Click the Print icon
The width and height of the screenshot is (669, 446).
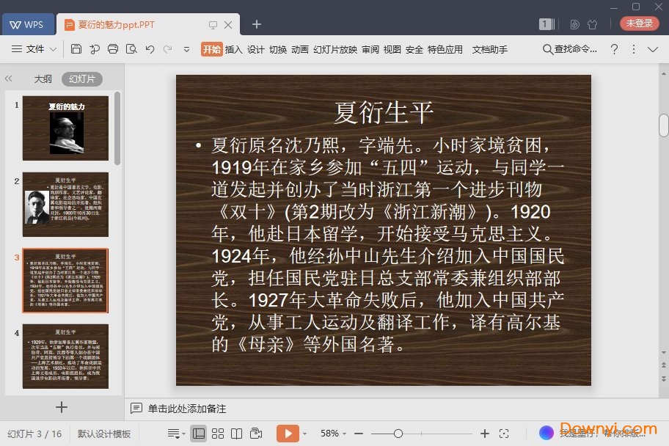[x=113, y=49]
